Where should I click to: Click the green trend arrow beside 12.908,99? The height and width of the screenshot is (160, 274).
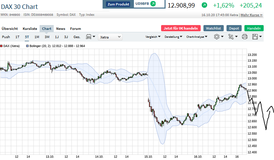point(204,5)
